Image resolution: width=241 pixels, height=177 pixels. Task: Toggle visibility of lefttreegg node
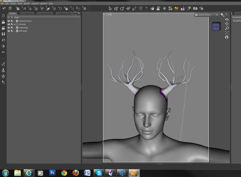pyautogui.click(x=9, y=31)
